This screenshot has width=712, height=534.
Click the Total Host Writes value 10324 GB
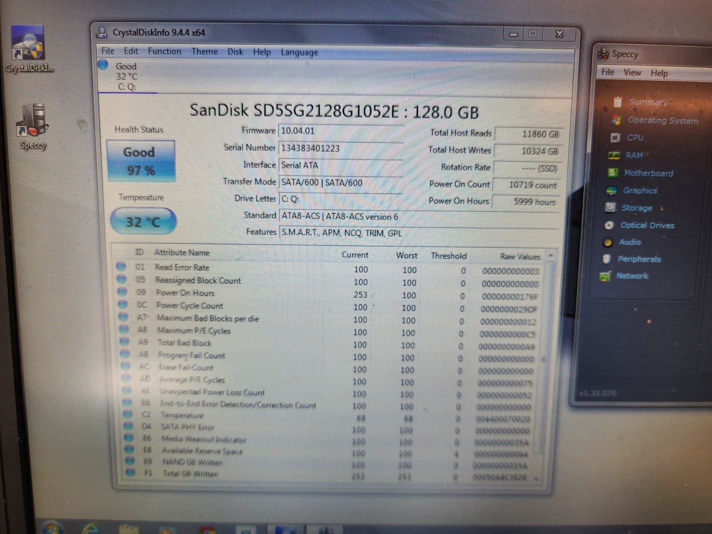(x=528, y=151)
